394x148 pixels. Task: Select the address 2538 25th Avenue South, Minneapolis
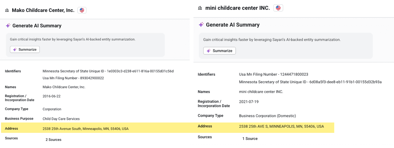point(85,129)
